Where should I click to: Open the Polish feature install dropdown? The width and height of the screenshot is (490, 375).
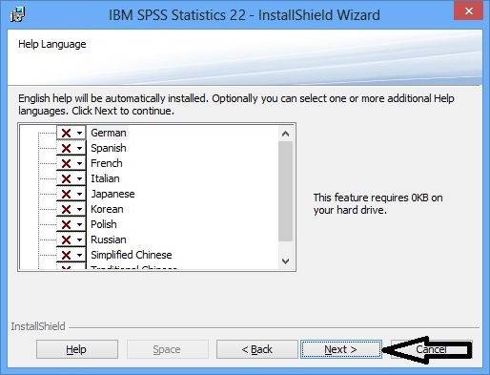click(71, 224)
